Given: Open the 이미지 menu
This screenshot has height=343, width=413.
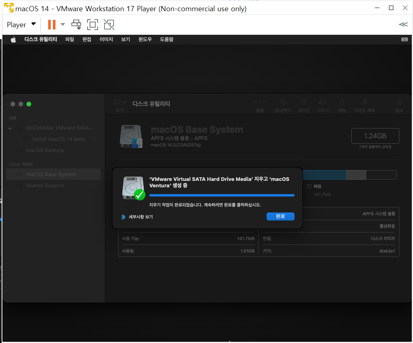Looking at the screenshot, I should point(106,39).
